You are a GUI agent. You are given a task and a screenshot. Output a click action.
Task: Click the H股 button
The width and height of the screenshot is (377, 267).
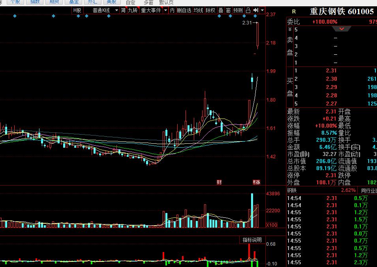(77, 10)
